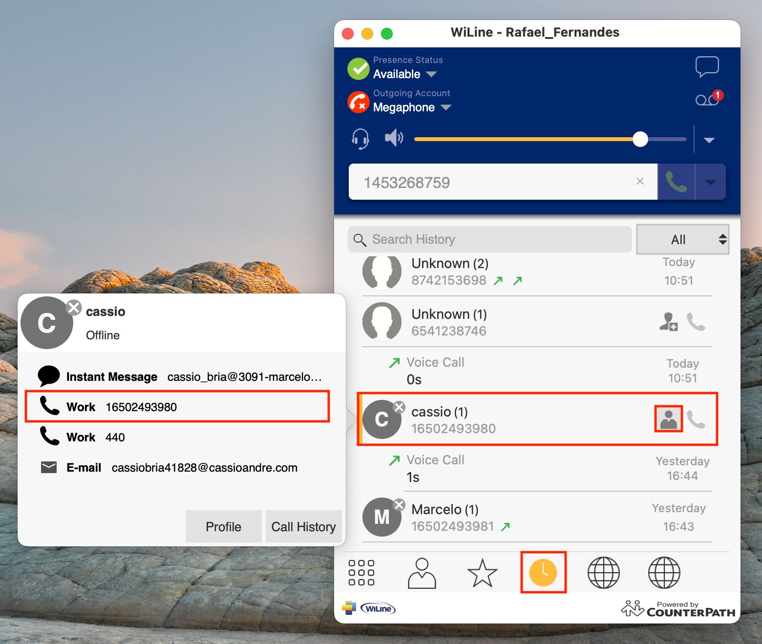The width and height of the screenshot is (762, 644).
Task: Click the Call History button
Action: [303, 526]
